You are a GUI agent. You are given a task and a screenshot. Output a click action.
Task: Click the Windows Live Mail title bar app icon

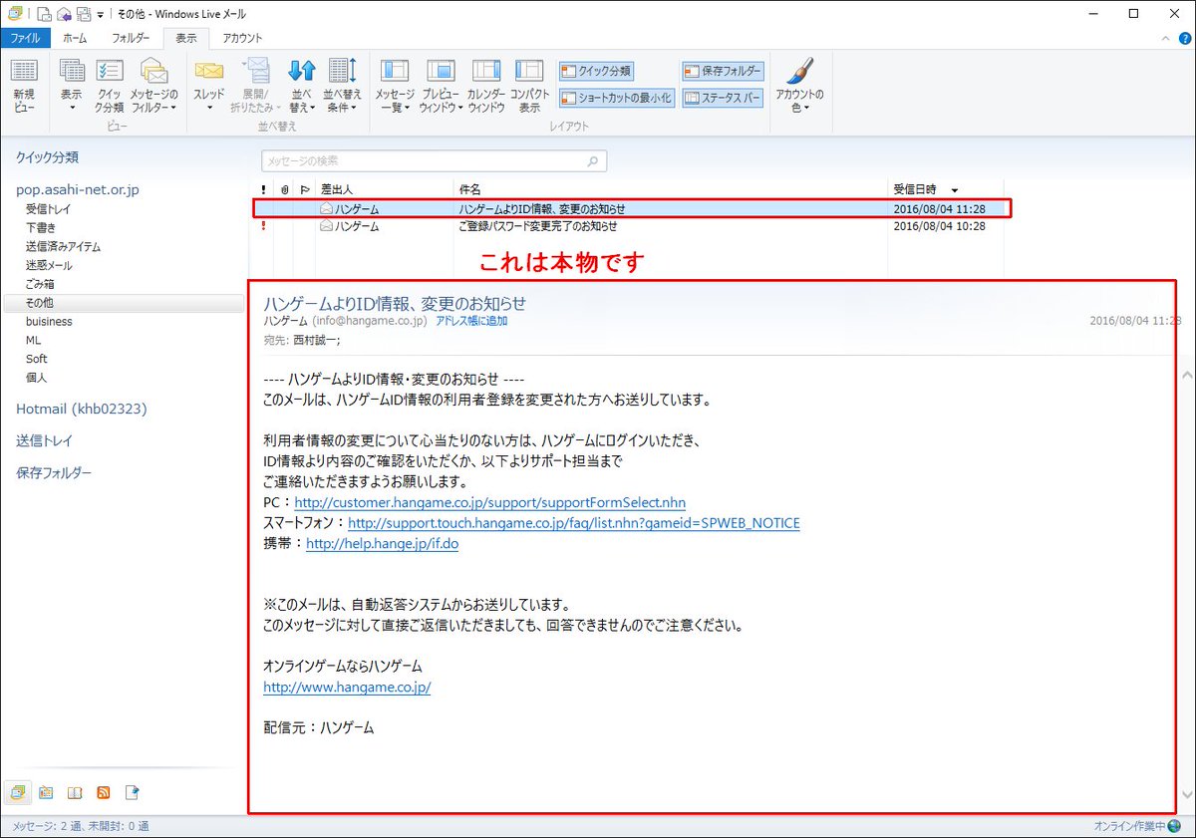tap(13, 14)
